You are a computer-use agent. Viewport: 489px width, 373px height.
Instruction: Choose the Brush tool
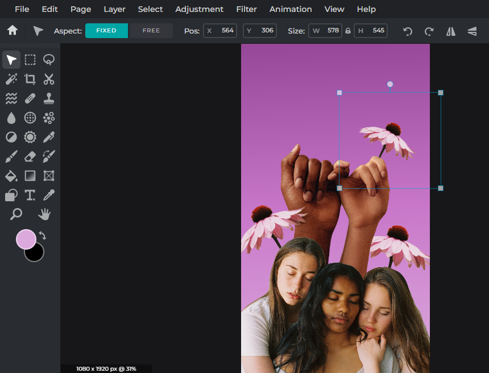click(11, 156)
